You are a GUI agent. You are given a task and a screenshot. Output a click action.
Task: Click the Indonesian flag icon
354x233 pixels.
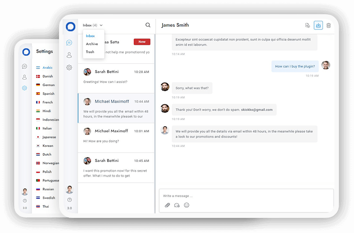[x=38, y=120]
